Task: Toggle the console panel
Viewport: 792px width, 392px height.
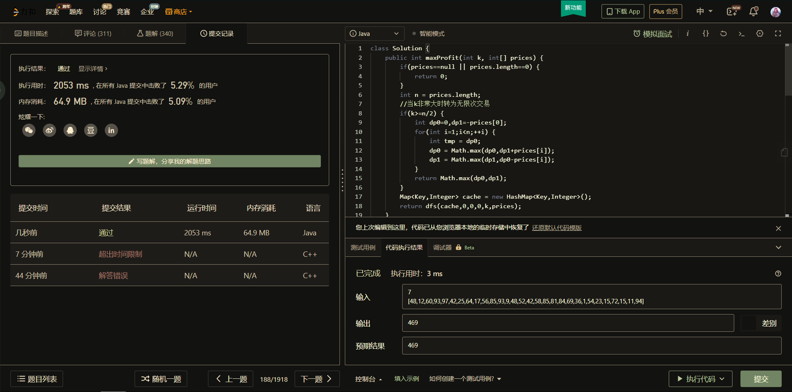Action: (368, 379)
